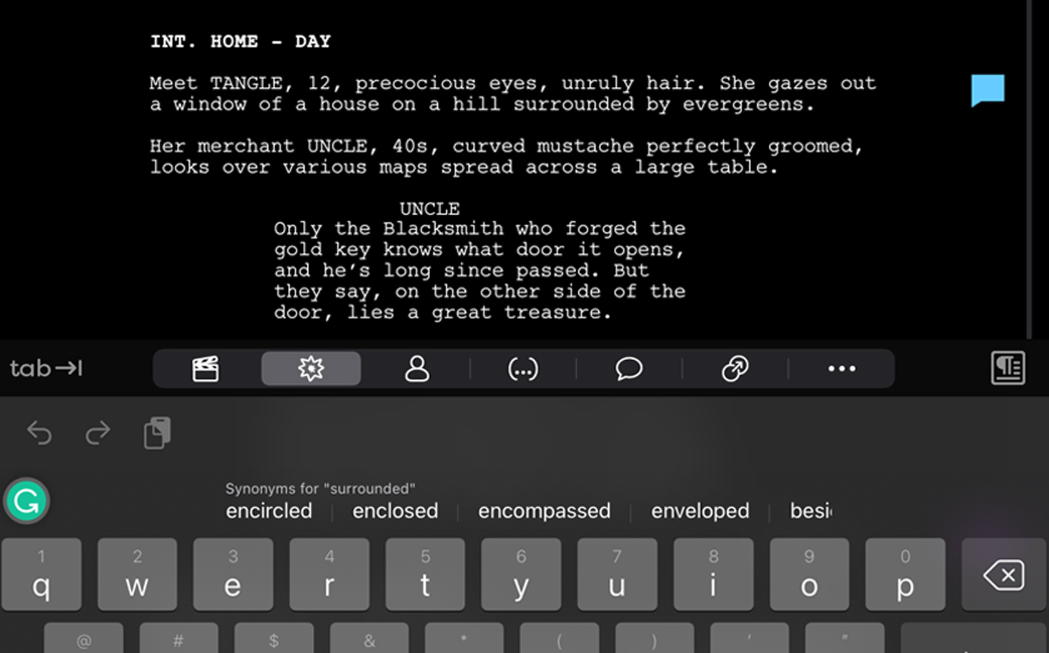Click the word "surrounded" in the script
The height and width of the screenshot is (653, 1049).
pos(573,104)
